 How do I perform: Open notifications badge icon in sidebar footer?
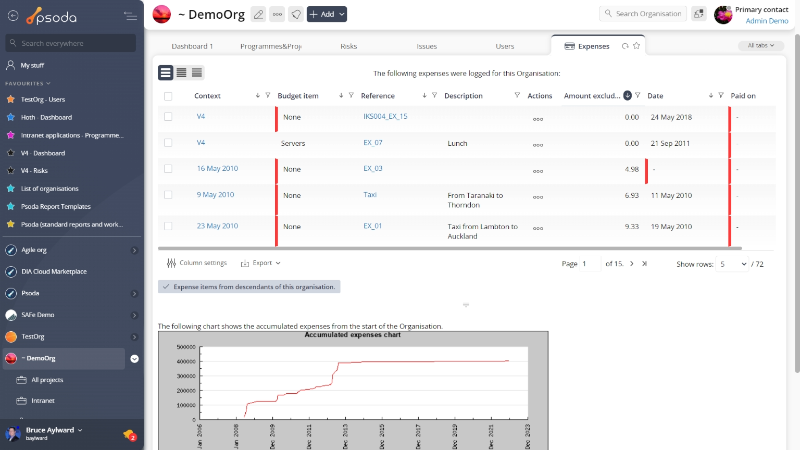129,434
